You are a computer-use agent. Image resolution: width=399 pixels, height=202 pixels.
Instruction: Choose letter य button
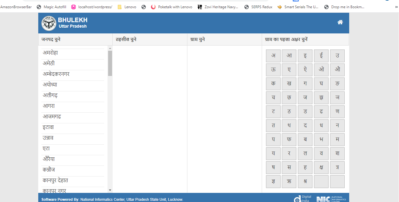[273, 154]
